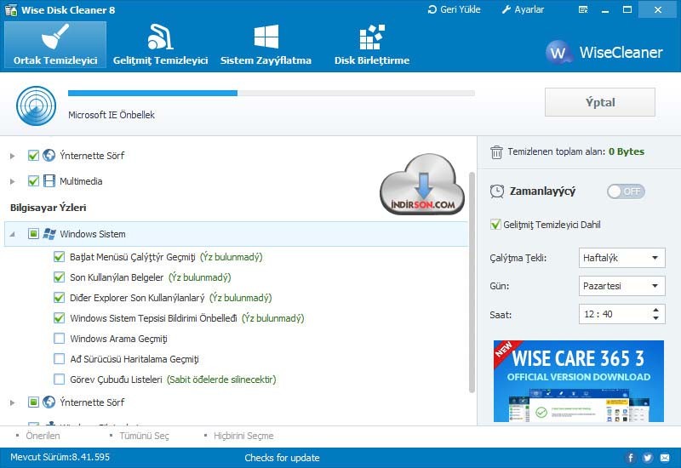Open Ayarlar settings
The height and width of the screenshot is (468, 681).
point(523,9)
